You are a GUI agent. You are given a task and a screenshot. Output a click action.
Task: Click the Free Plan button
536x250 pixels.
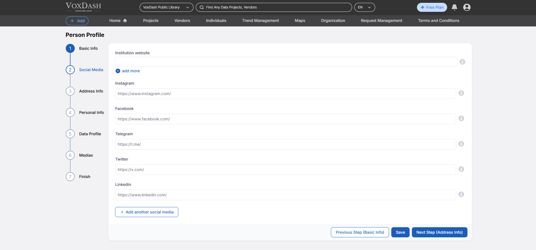click(432, 7)
